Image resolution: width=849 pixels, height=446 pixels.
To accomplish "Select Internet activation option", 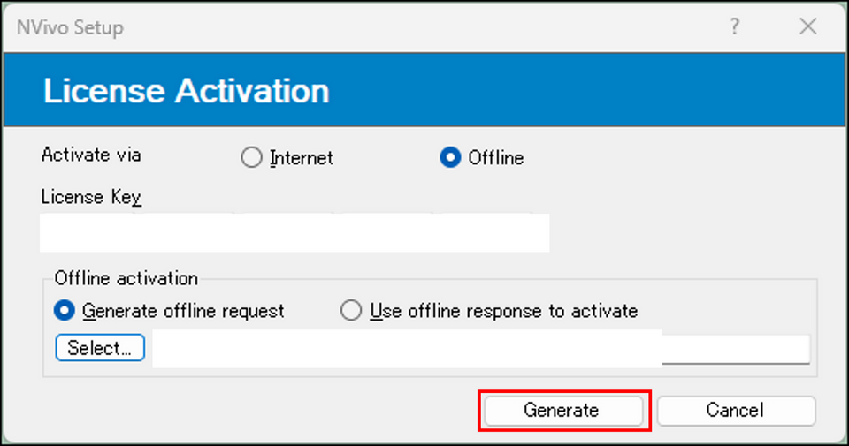I will [251, 157].
